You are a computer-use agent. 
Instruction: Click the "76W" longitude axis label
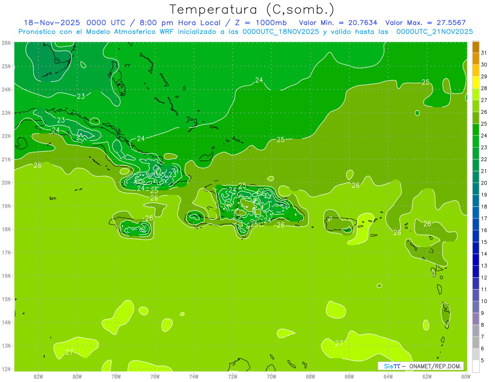pos(155,376)
